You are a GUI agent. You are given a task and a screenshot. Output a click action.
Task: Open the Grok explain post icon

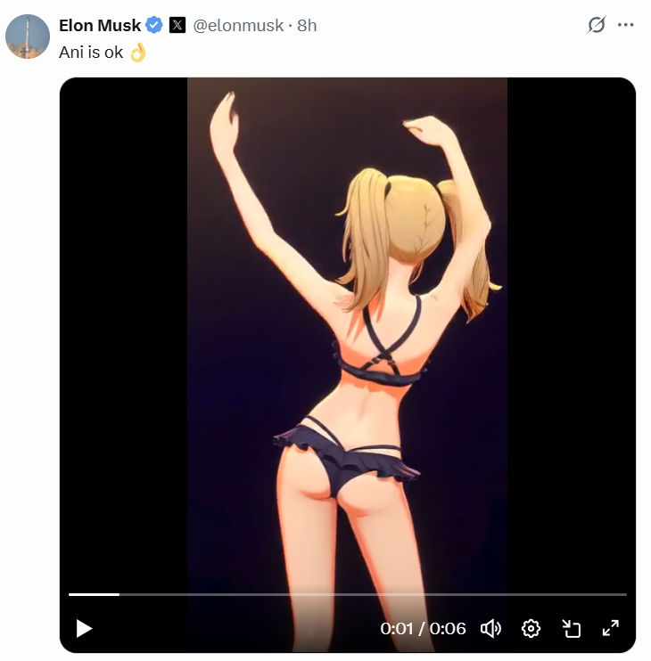(596, 25)
